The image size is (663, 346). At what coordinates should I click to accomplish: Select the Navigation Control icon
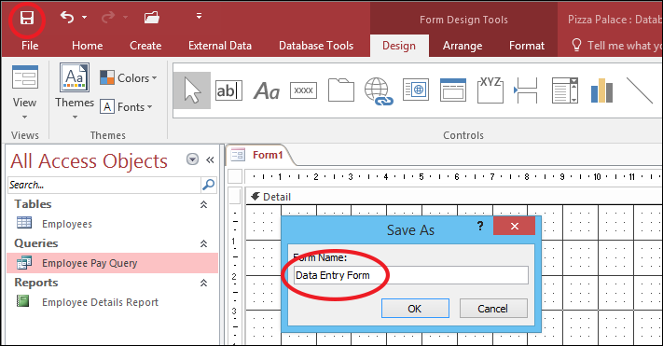[x=453, y=90]
